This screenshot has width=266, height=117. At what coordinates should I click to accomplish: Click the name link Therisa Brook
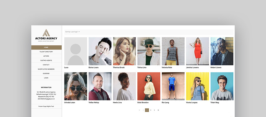pyautogui.click(x=119, y=68)
